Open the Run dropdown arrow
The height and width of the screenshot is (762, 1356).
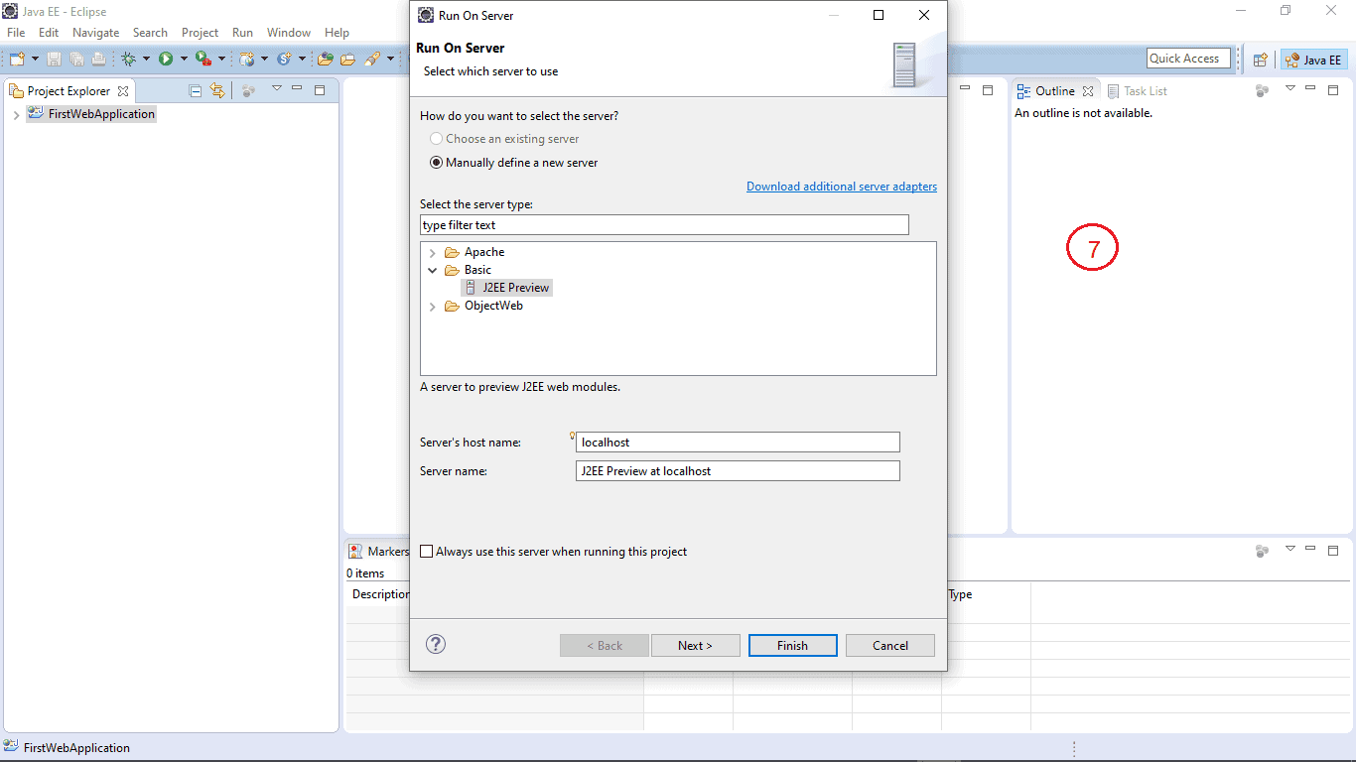(184, 60)
